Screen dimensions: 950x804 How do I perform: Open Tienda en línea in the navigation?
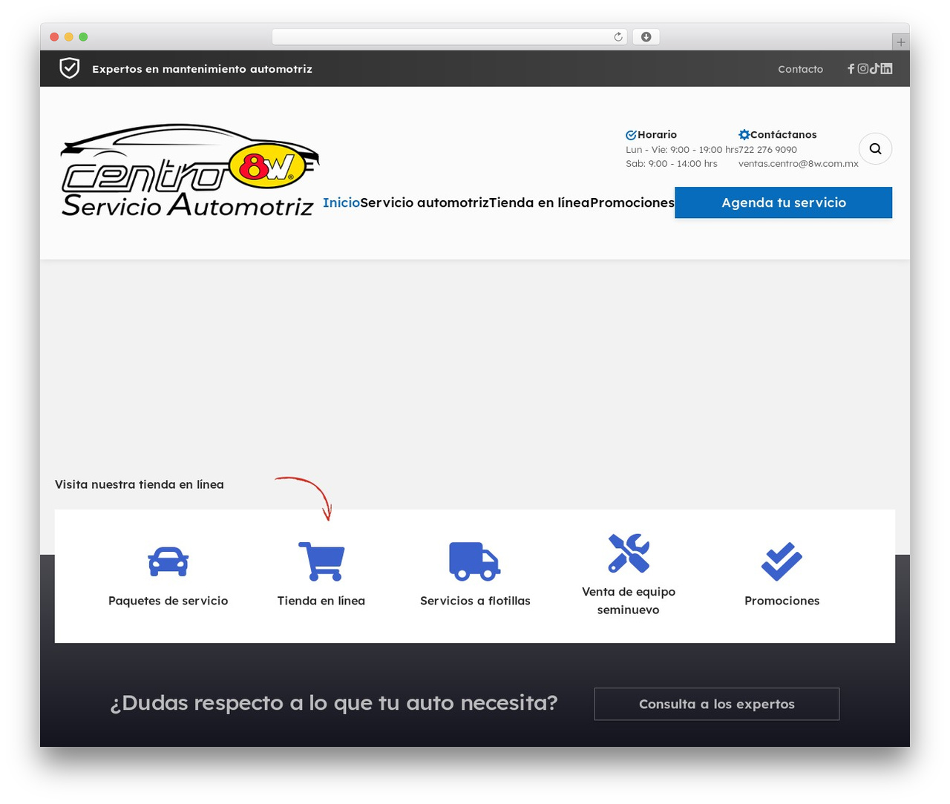pyautogui.click(x=540, y=202)
